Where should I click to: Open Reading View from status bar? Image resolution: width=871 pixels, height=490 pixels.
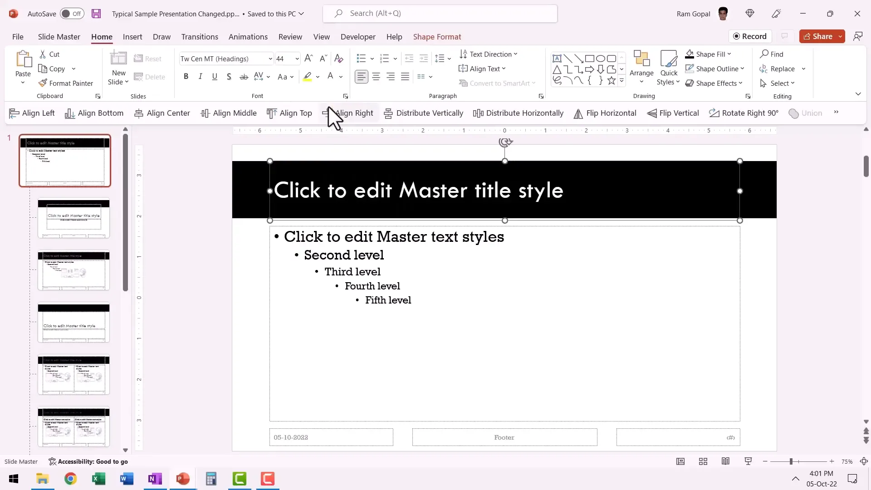tap(725, 461)
